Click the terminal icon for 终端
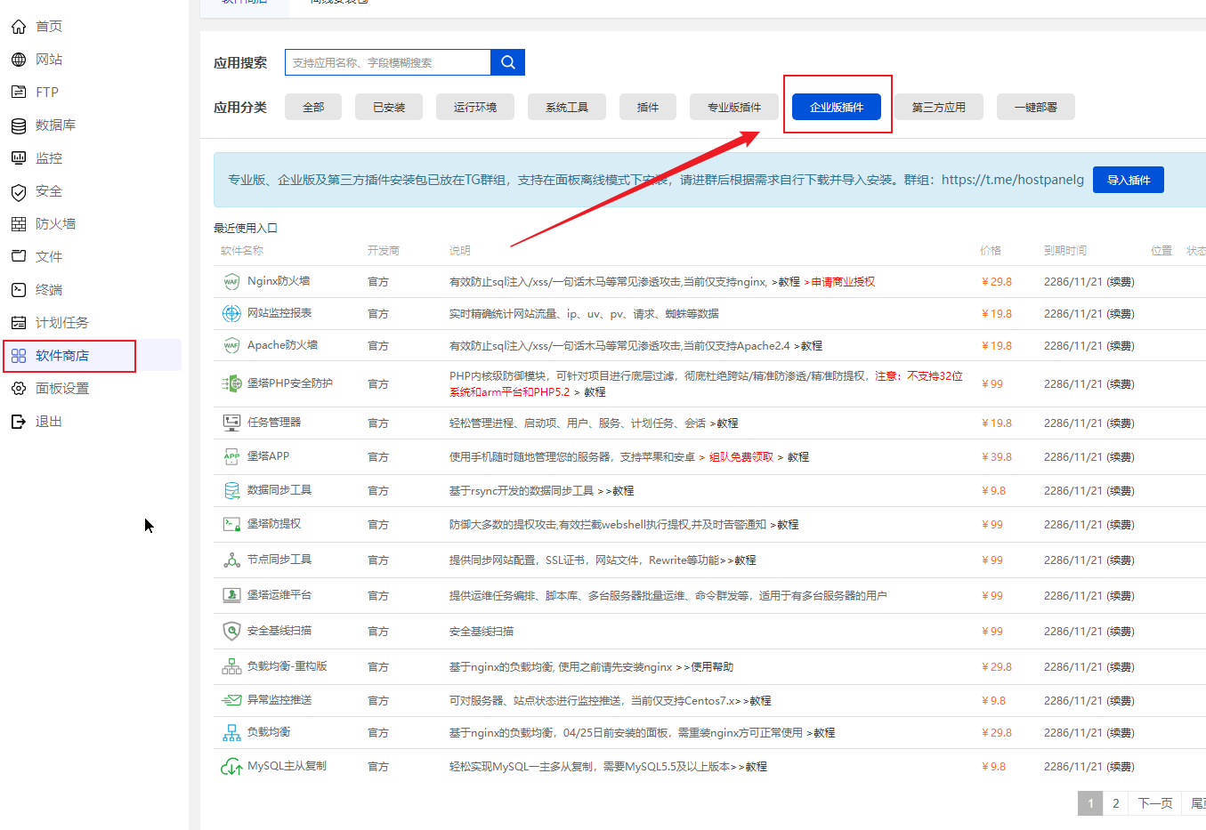The width and height of the screenshot is (1206, 830). point(19,290)
